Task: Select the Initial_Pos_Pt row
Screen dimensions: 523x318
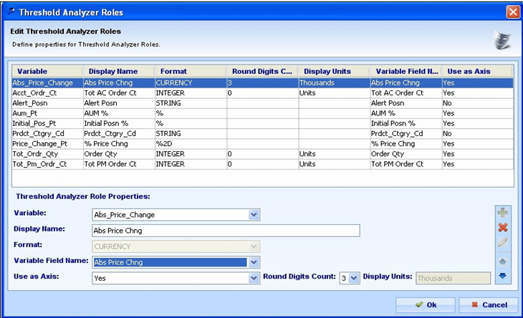Action: pos(262,123)
